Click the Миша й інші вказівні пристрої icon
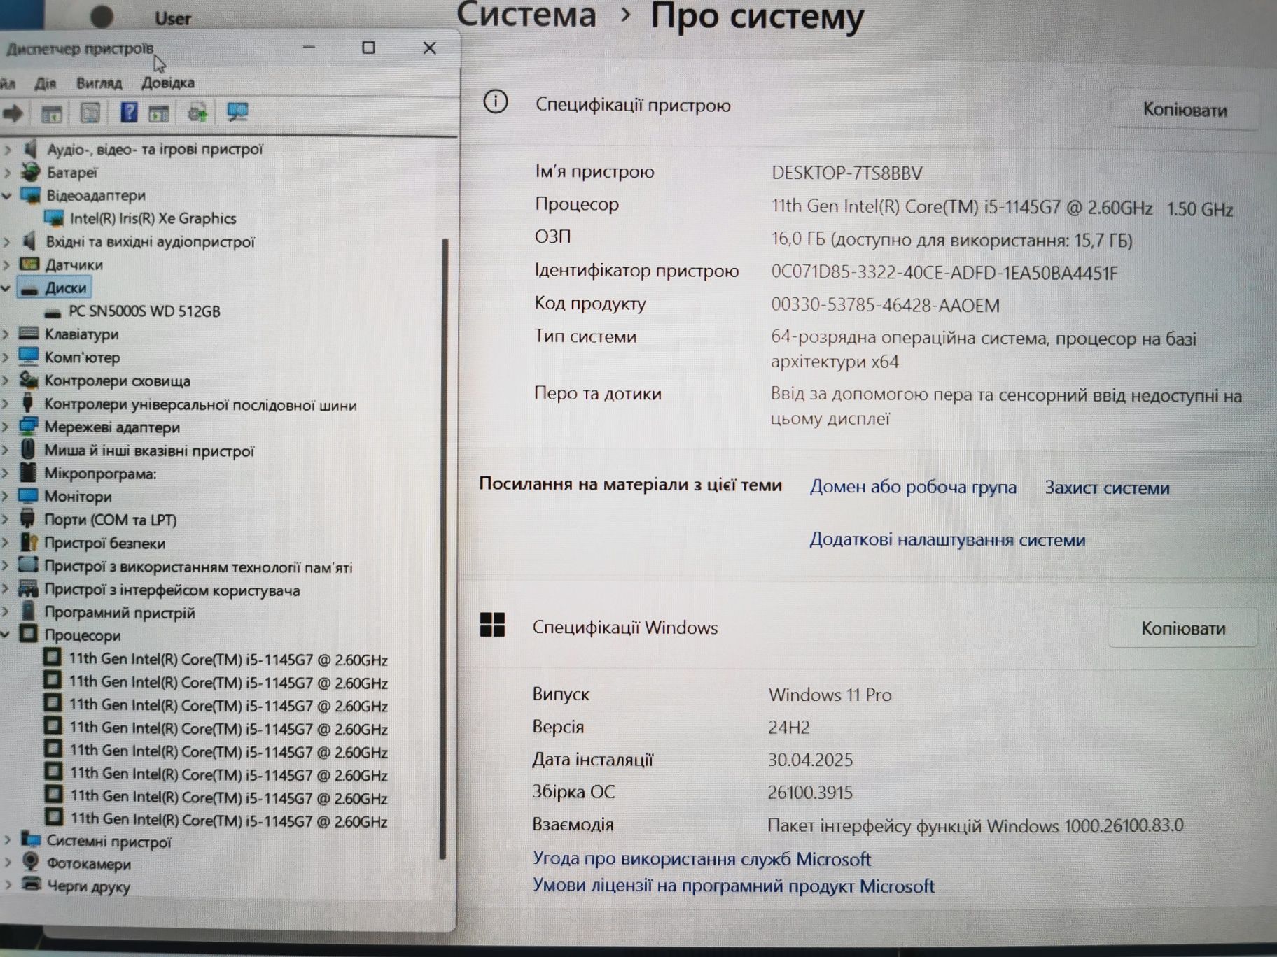Screen dimensions: 1277x957 pyautogui.click(x=28, y=449)
